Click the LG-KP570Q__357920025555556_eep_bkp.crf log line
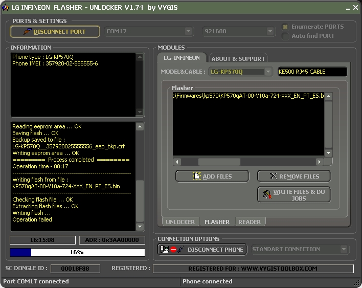 (69, 146)
